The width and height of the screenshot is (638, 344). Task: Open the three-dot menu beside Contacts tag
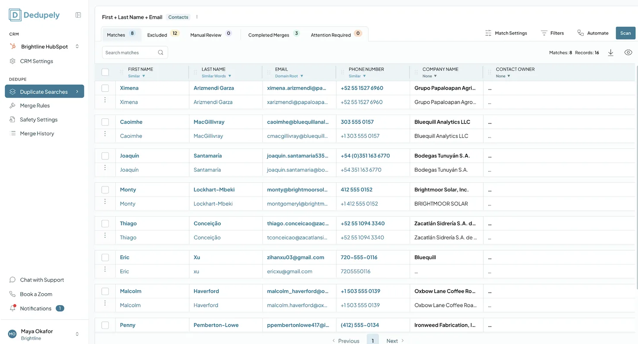pos(197,17)
